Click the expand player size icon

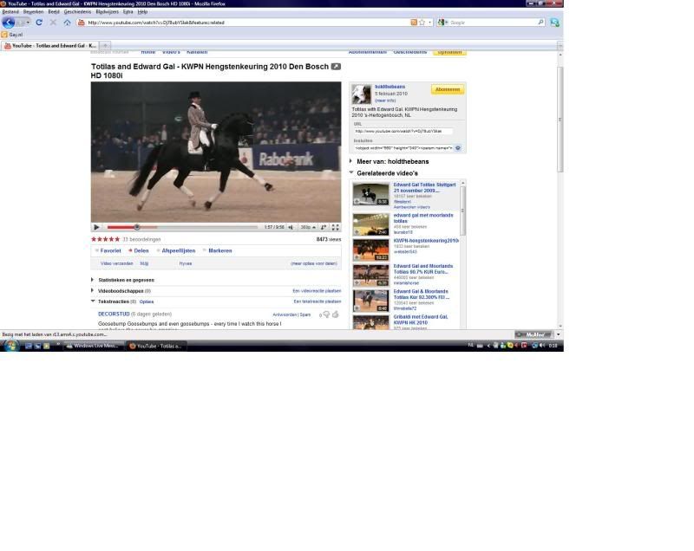tap(324, 228)
